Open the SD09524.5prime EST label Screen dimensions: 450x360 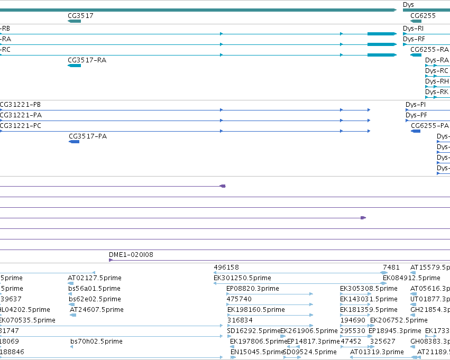point(310,352)
